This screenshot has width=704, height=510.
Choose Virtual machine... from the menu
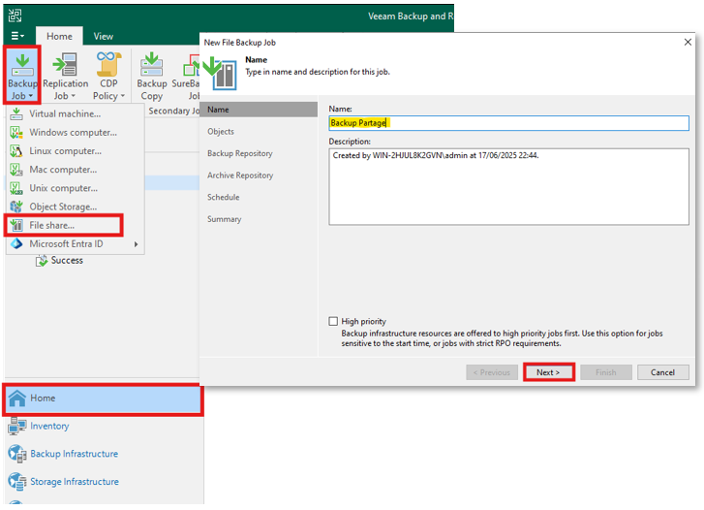(64, 114)
